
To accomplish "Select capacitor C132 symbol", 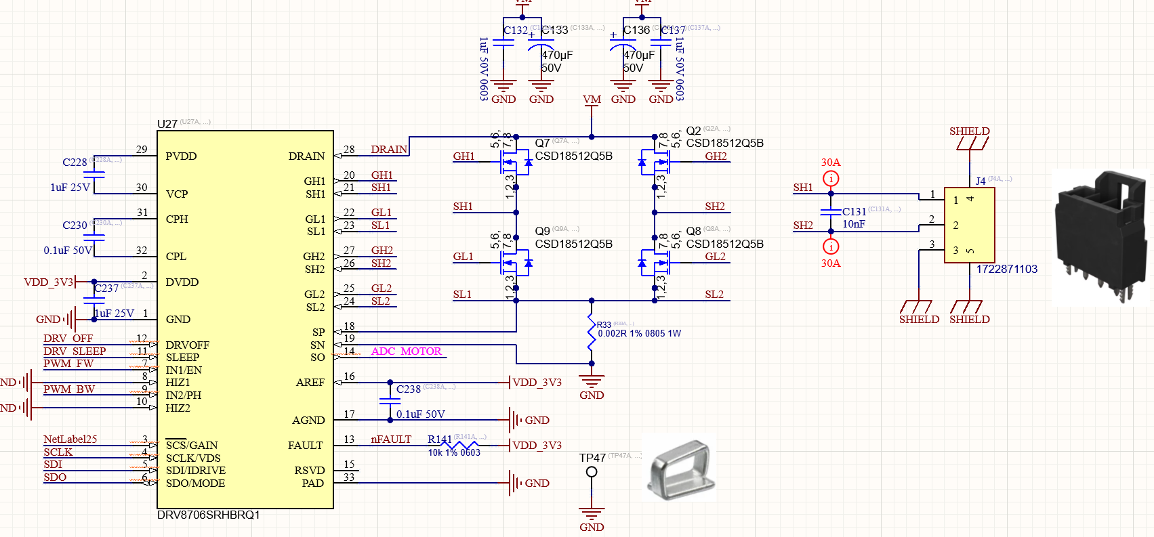I will [503, 42].
